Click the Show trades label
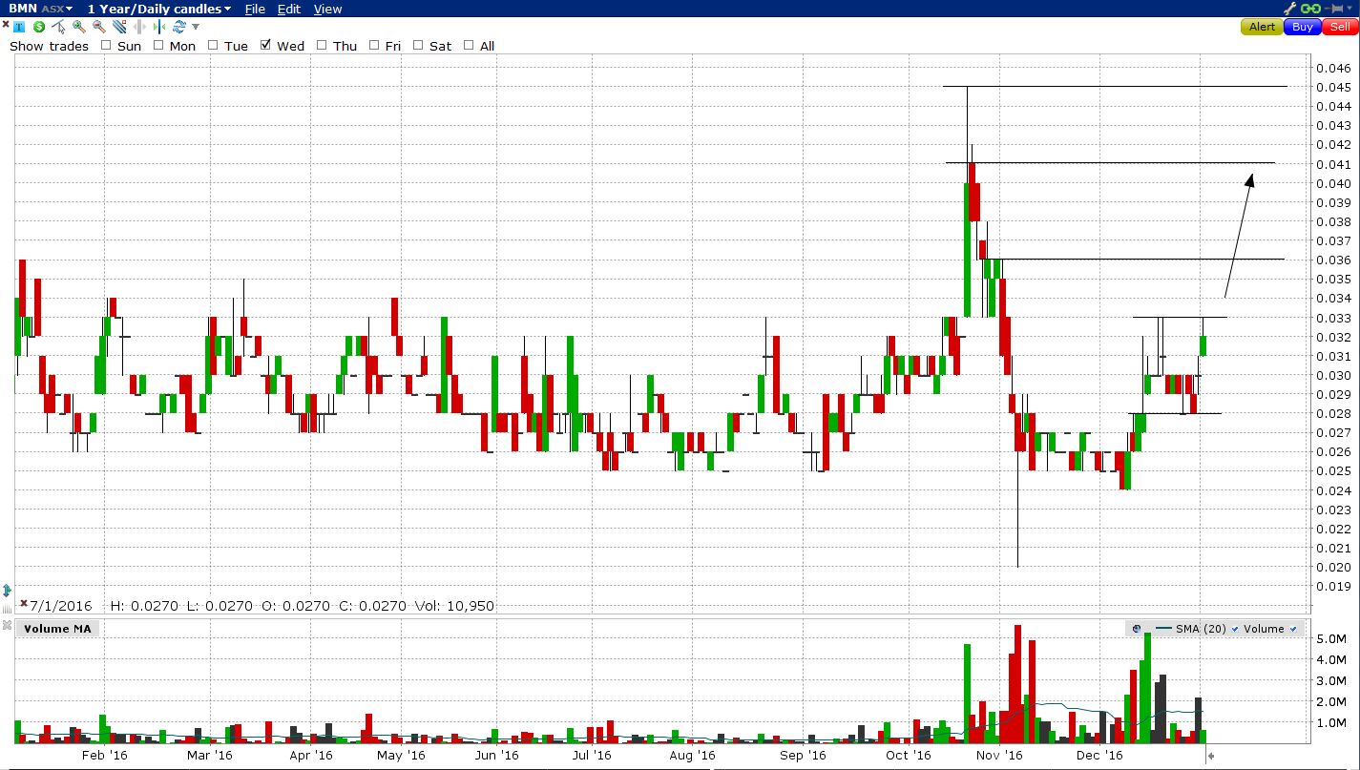 click(x=49, y=46)
